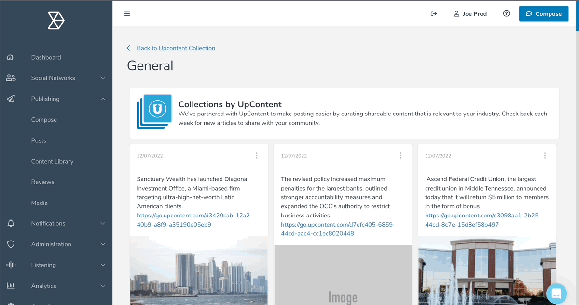Open Media in the sidebar
The width and height of the screenshot is (579, 305).
click(x=40, y=203)
